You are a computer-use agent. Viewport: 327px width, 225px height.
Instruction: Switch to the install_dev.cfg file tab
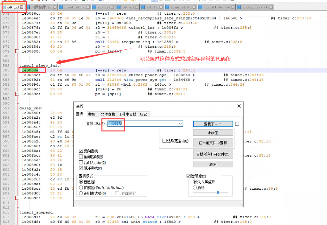pyautogui.click(x=255, y=7)
